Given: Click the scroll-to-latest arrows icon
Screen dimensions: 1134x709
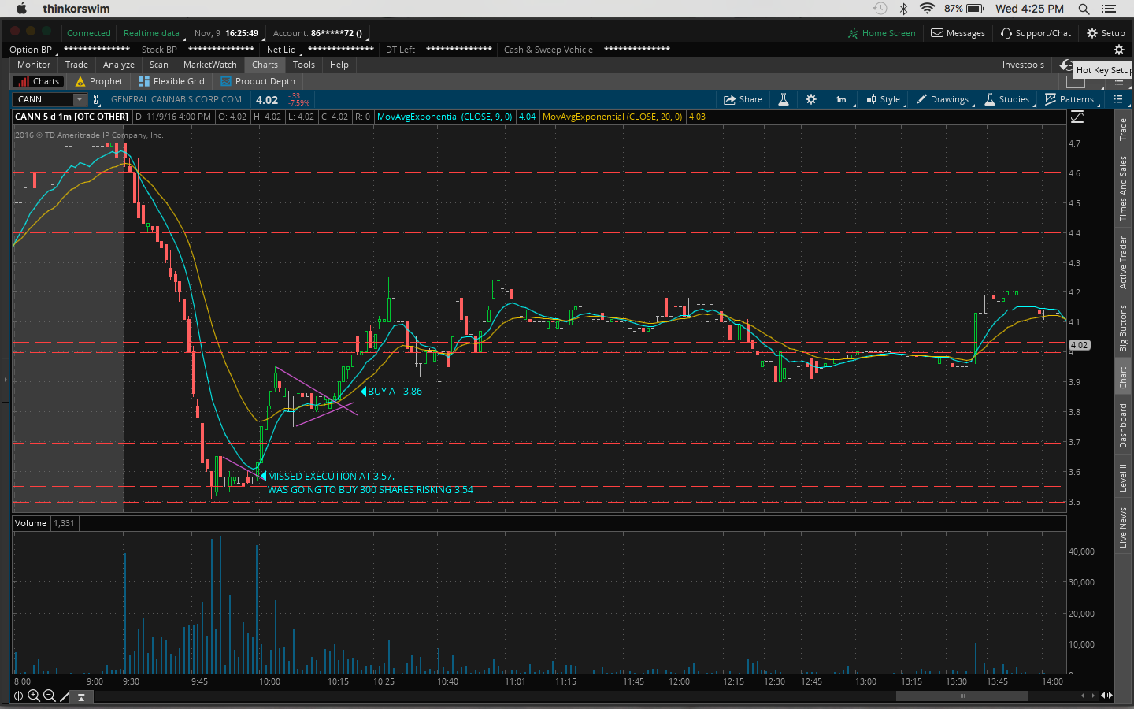Looking at the screenshot, I should point(1106,695).
